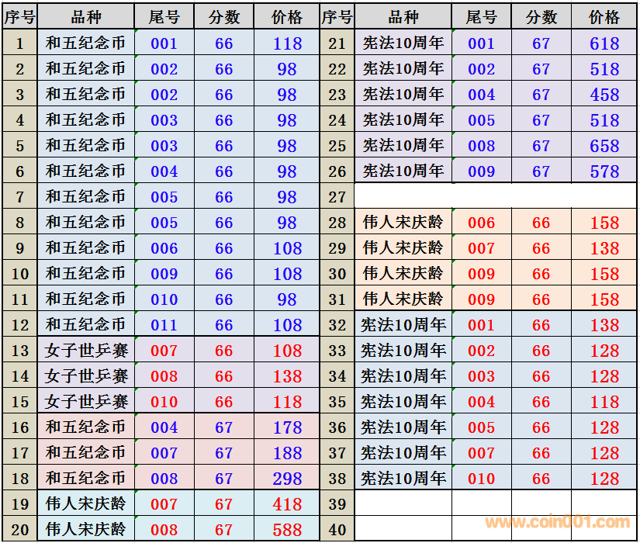Select 伟人宋庆龄 name in row 28
This screenshot has height=543, width=640.
(403, 223)
